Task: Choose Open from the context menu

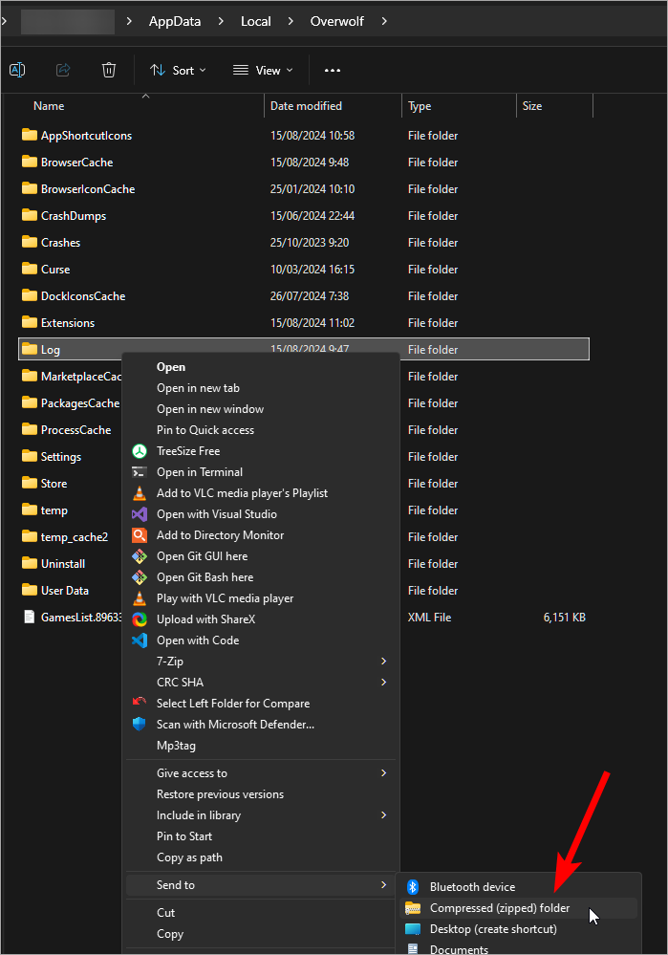Action: coord(171,367)
